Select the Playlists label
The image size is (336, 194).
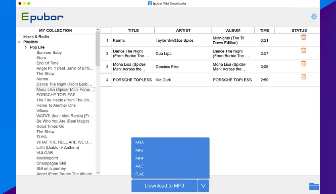pyautogui.click(x=31, y=42)
